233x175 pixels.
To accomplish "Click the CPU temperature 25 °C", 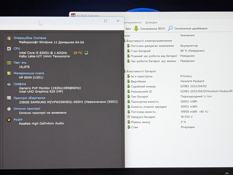I will 78,53.
